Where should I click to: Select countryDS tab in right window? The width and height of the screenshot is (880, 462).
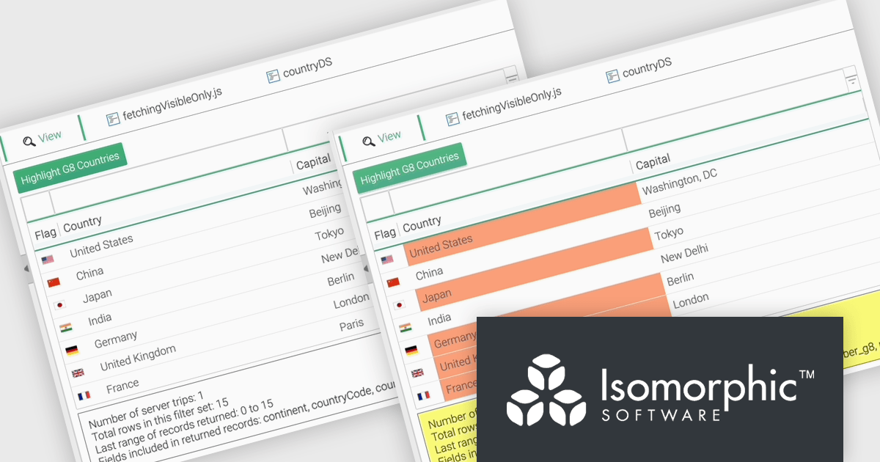pos(639,68)
